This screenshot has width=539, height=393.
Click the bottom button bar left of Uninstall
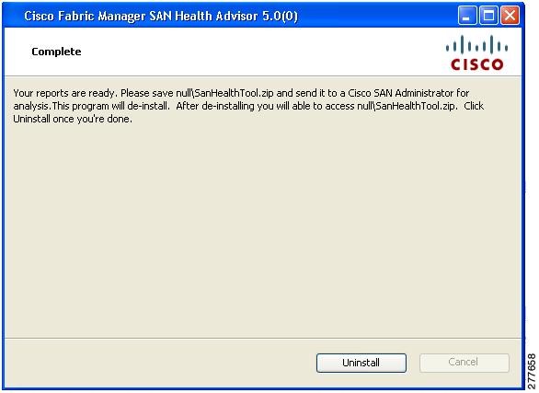(x=160, y=363)
